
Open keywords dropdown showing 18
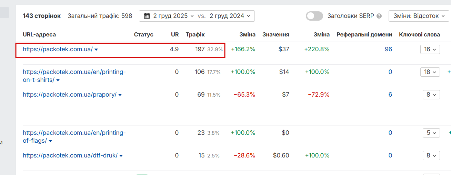[430, 72]
